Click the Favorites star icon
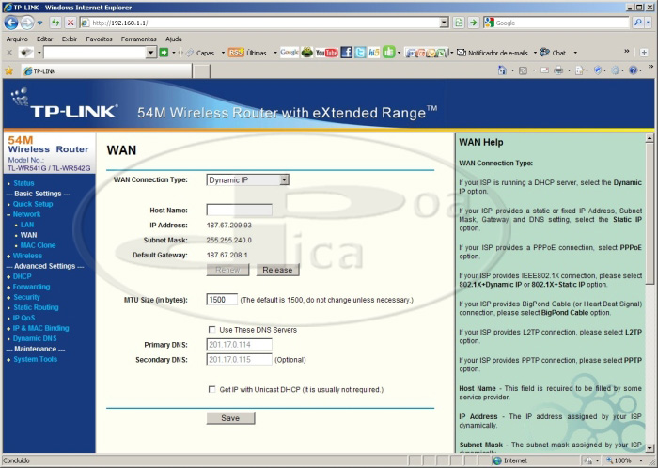 (x=9, y=70)
